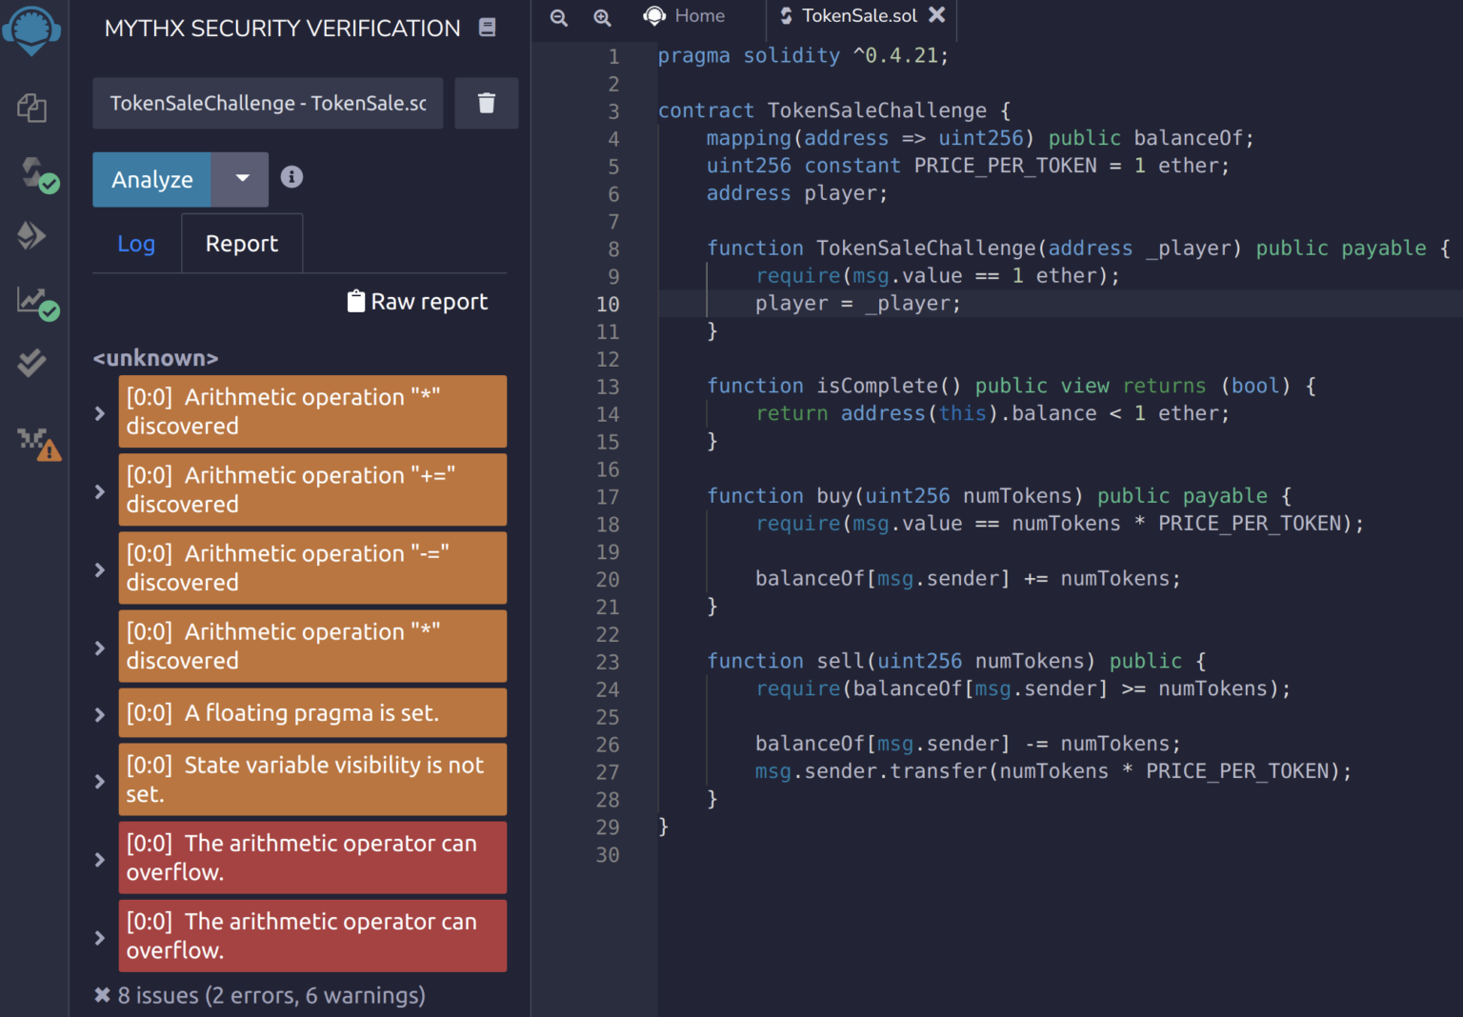Image resolution: width=1463 pixels, height=1017 pixels.
Task: Open the File Explorer from the sidebar
Action: click(32, 108)
